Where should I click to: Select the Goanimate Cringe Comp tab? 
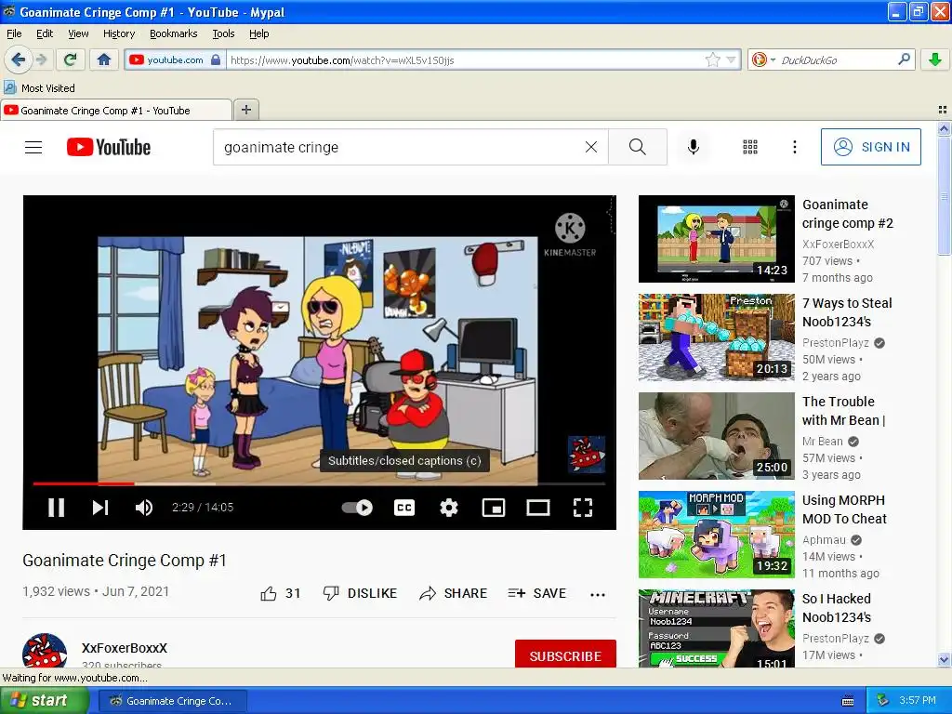[116, 111]
